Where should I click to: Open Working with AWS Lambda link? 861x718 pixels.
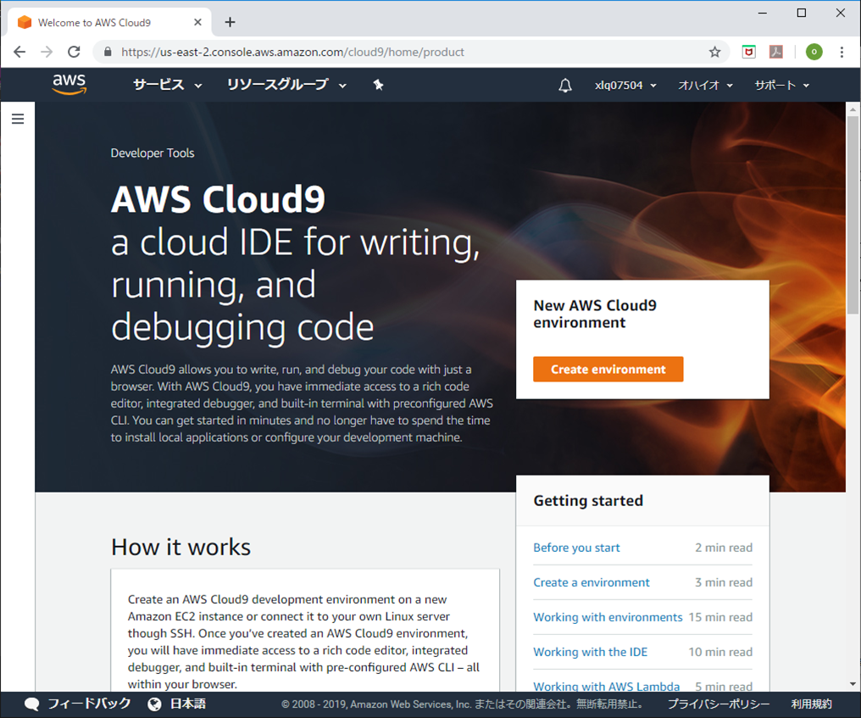tap(606, 686)
